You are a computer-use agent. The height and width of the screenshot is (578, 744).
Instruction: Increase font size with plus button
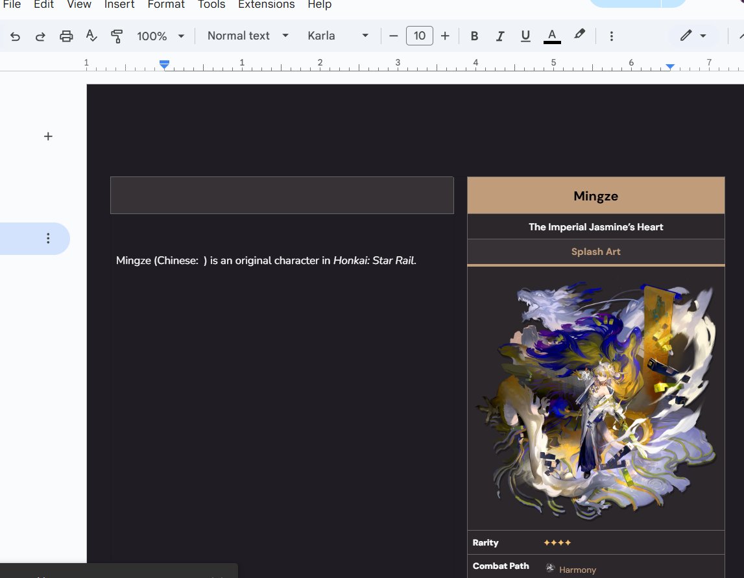445,36
